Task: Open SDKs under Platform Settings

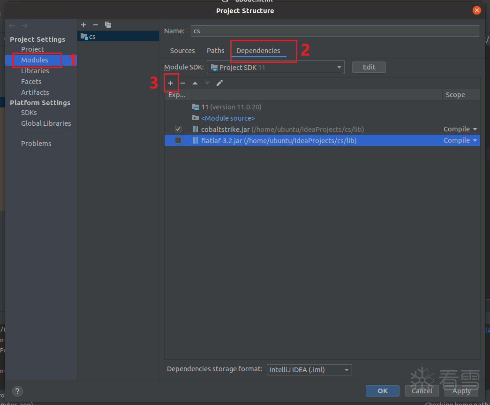Action: coord(29,113)
